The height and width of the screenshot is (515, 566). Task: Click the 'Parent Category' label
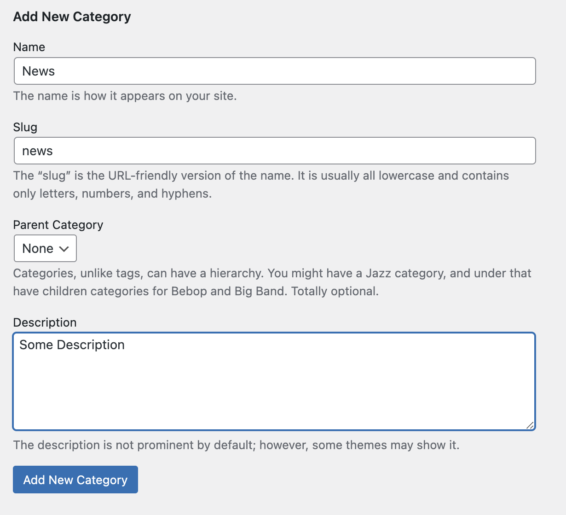coord(58,225)
